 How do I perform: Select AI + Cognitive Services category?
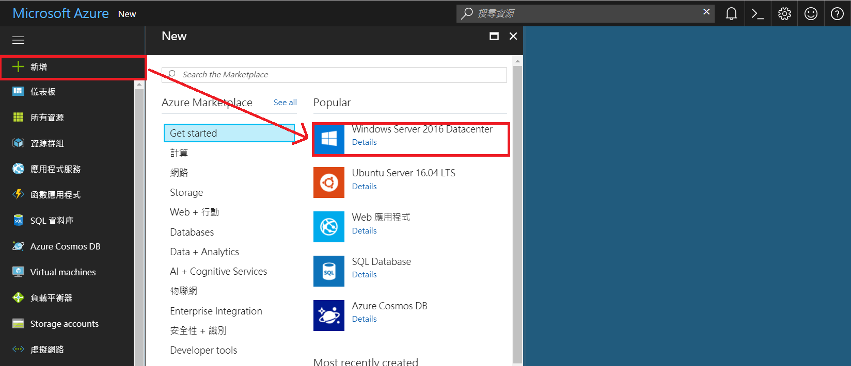click(218, 271)
